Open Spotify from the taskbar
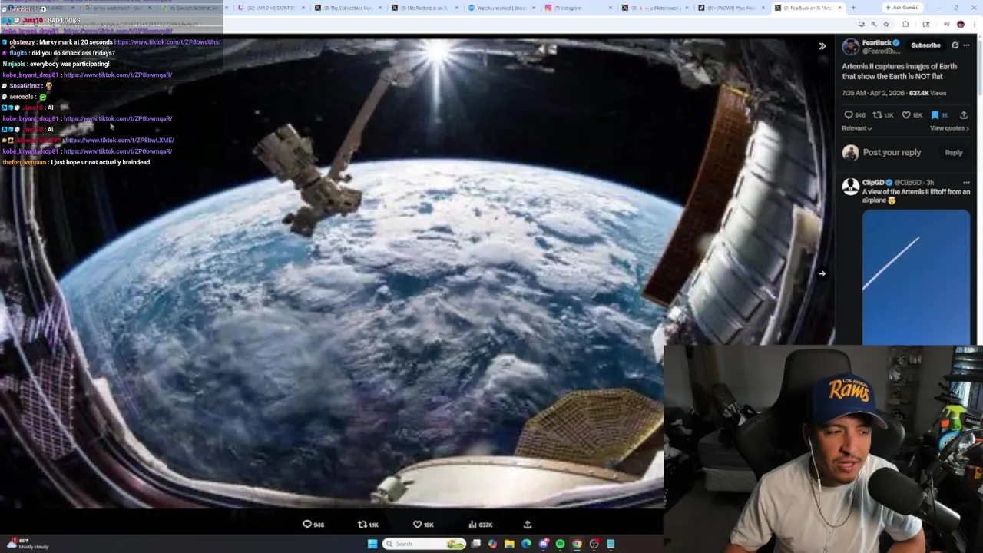Viewport: 983px width, 553px height. (560, 544)
